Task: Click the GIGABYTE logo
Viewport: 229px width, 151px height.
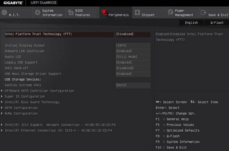Action: 12,3
